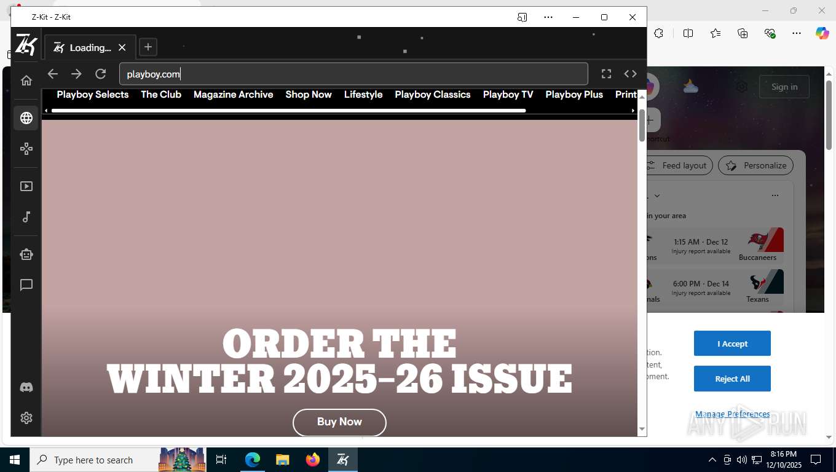
Task: Select the globe browser icon in sidebar
Action: coord(26,117)
